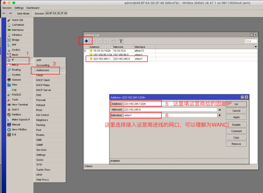The height and width of the screenshot is (193, 263).
Task: Select DNS from IP submenu
Action: click(50, 95)
